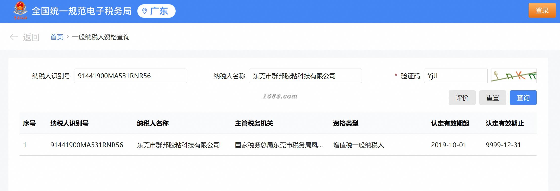Click the 主管税务机关 column header

point(254,123)
